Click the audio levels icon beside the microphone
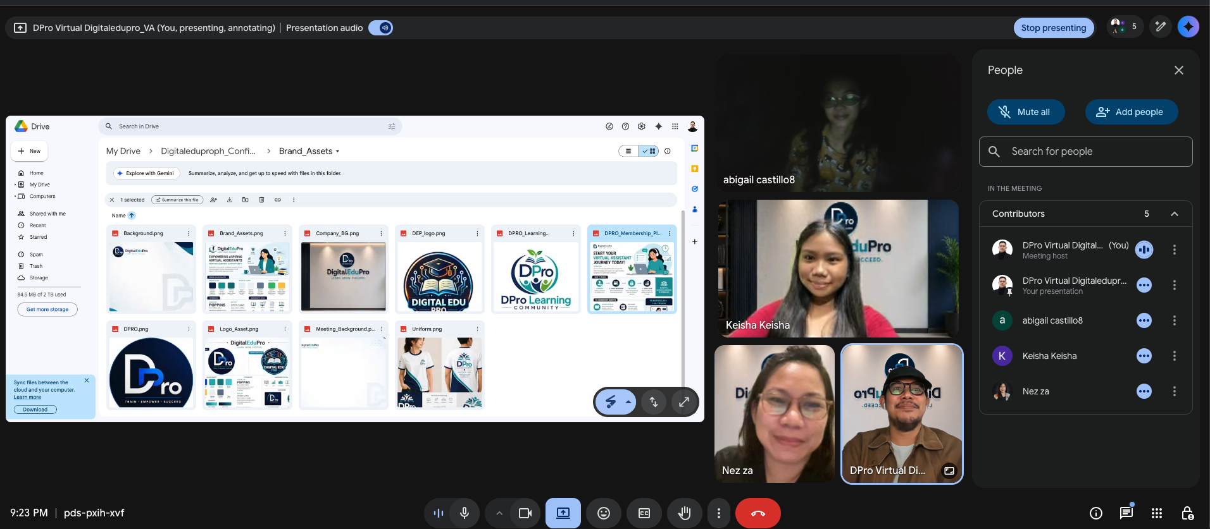The height and width of the screenshot is (529, 1210). (438, 513)
